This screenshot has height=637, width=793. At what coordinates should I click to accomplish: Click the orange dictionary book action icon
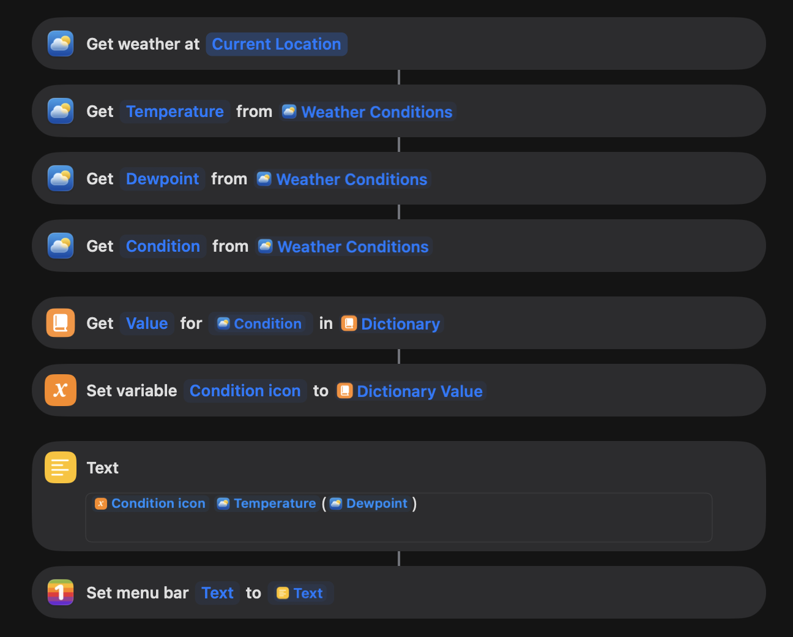click(x=61, y=323)
